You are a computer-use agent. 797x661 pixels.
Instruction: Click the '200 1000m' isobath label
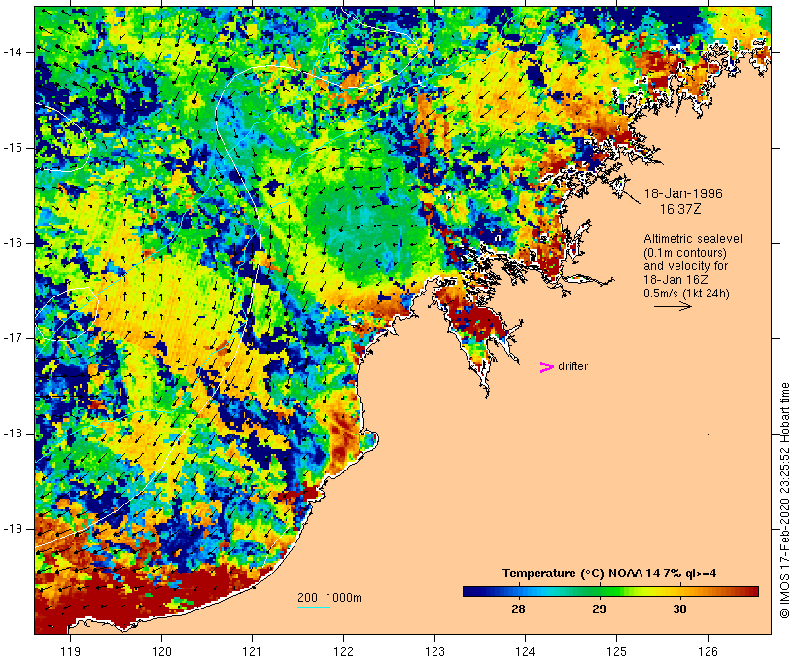point(329,598)
